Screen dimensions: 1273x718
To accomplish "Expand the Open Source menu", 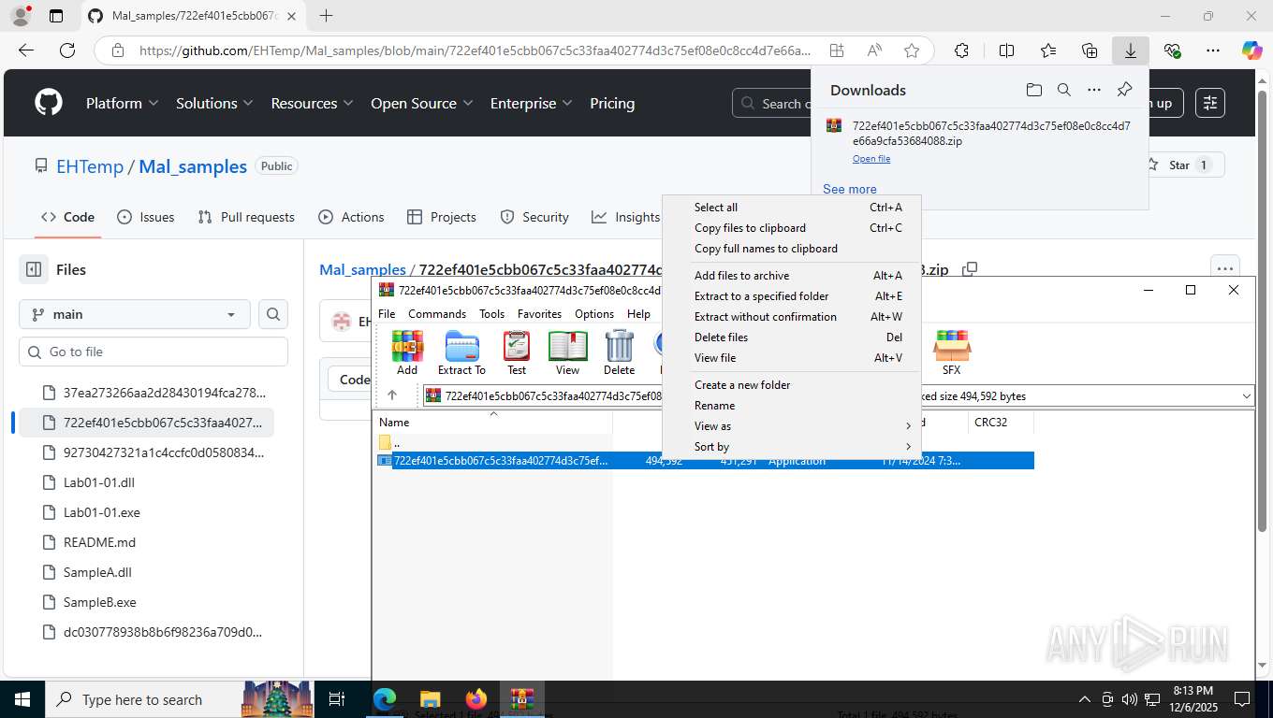I will pyautogui.click(x=421, y=103).
